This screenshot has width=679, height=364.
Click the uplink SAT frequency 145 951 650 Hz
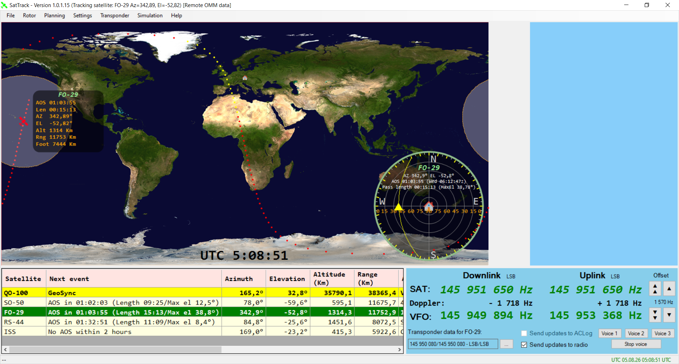tap(596, 290)
